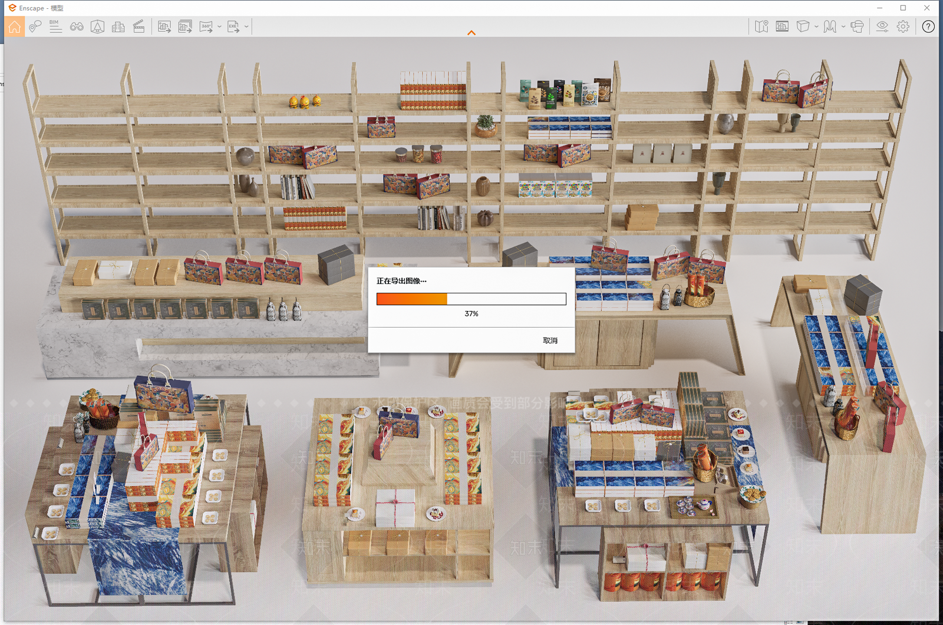Open Visual Settings eye icon
This screenshot has width=943, height=625.
click(882, 27)
